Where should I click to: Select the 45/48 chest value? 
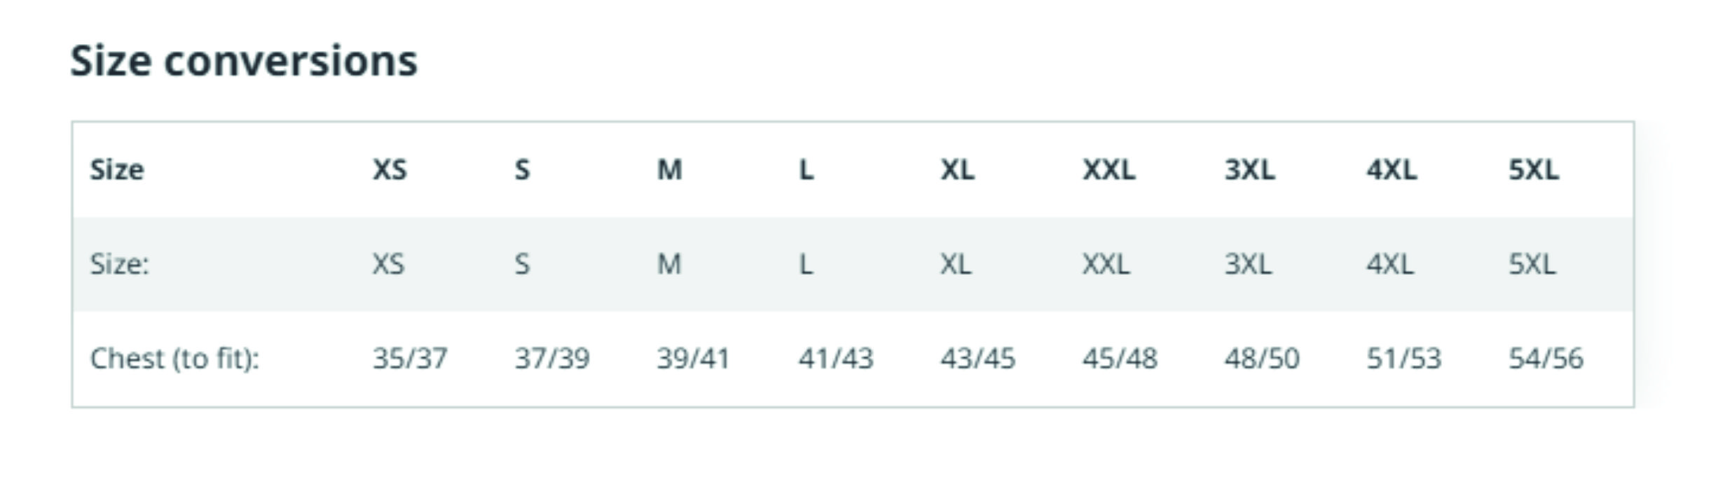pos(1120,359)
